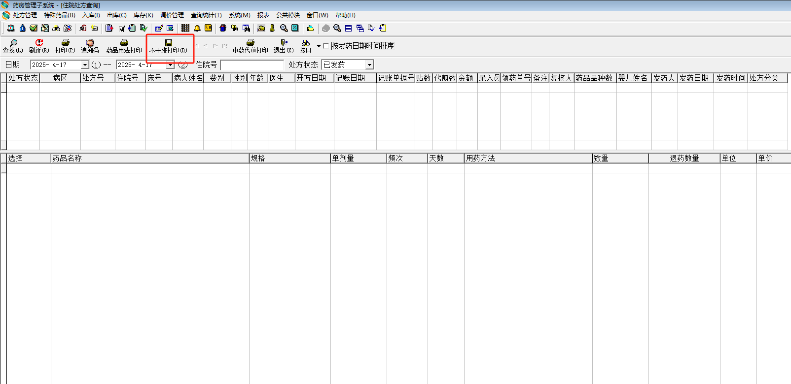Click the green checkmark toolbar icon
The height and width of the screenshot is (384, 791).
click(x=34, y=28)
